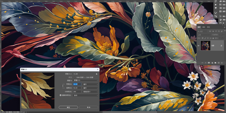
Task: Toggle constrain proportions chain link
Action: (x=63, y=86)
